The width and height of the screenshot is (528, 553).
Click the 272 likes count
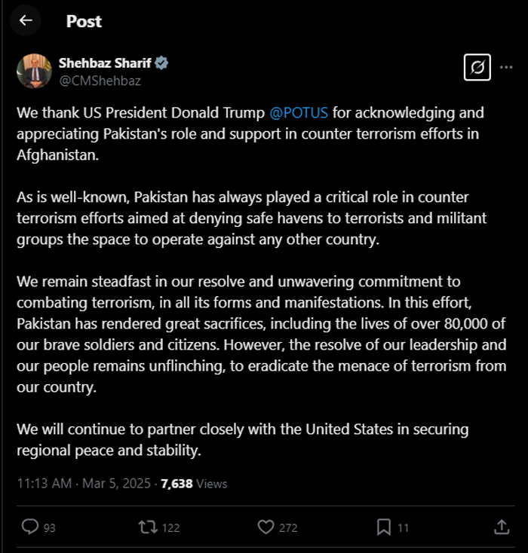pyautogui.click(x=288, y=527)
